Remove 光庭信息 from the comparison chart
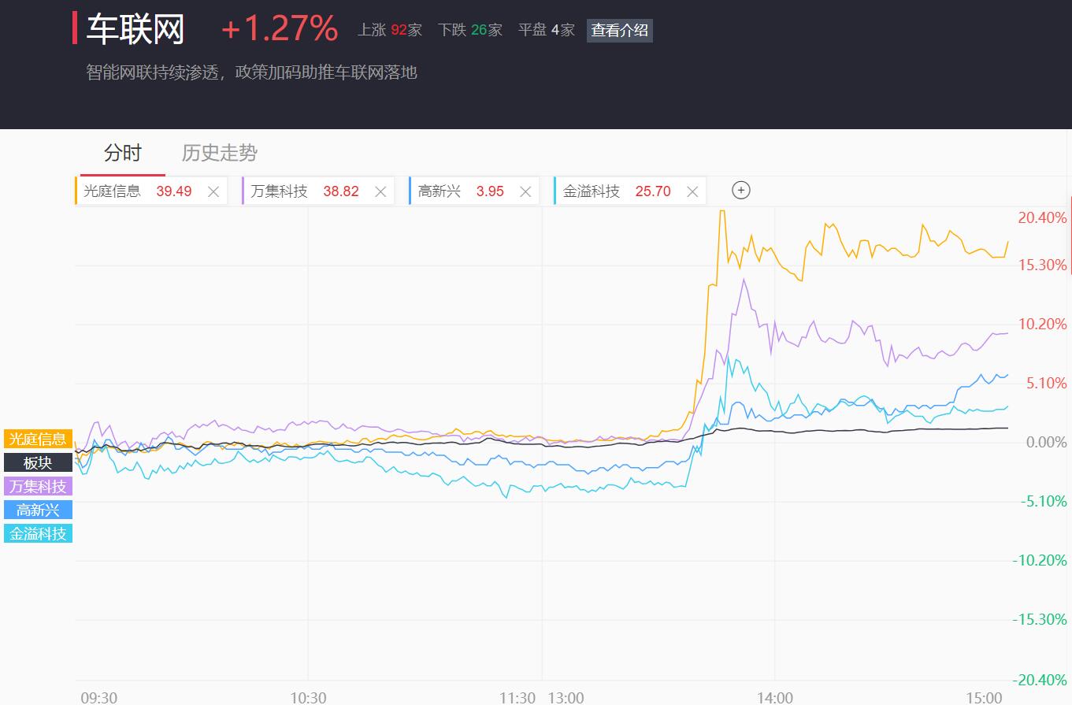The height and width of the screenshot is (705, 1072). pyautogui.click(x=213, y=191)
